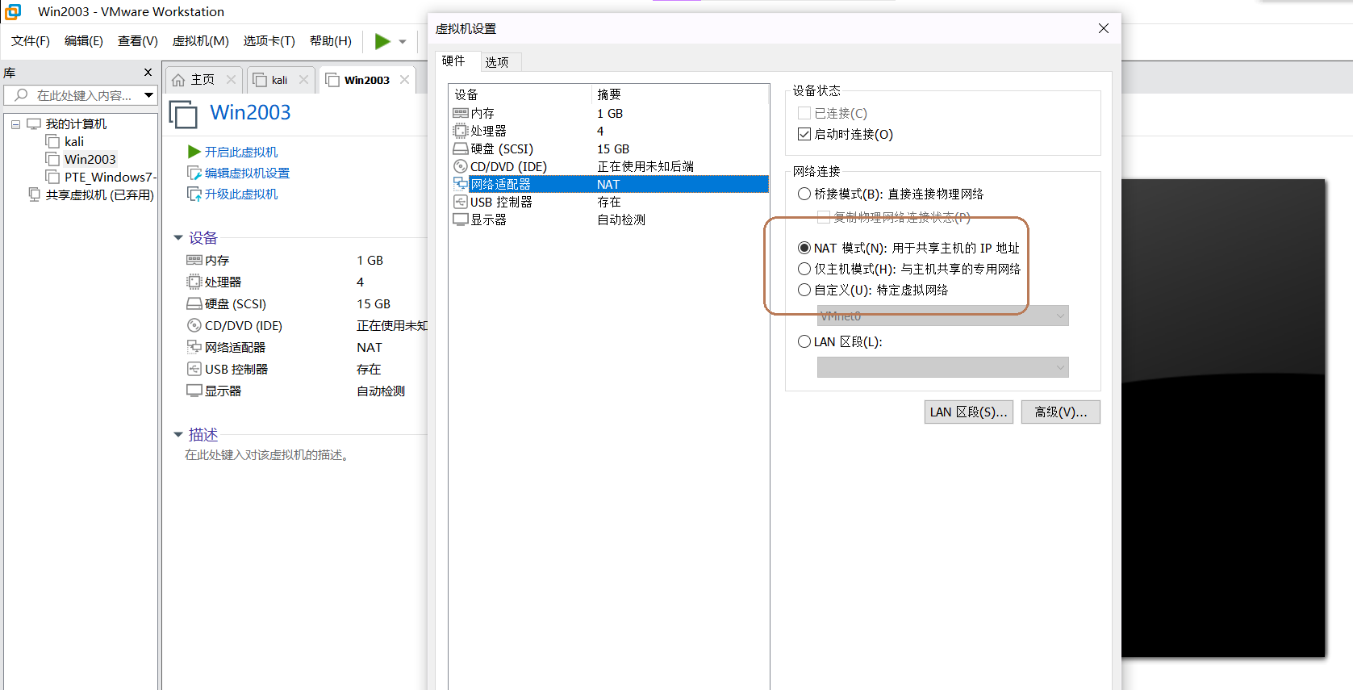
Task: Click the 升级此虚拟机 link
Action: tap(241, 194)
